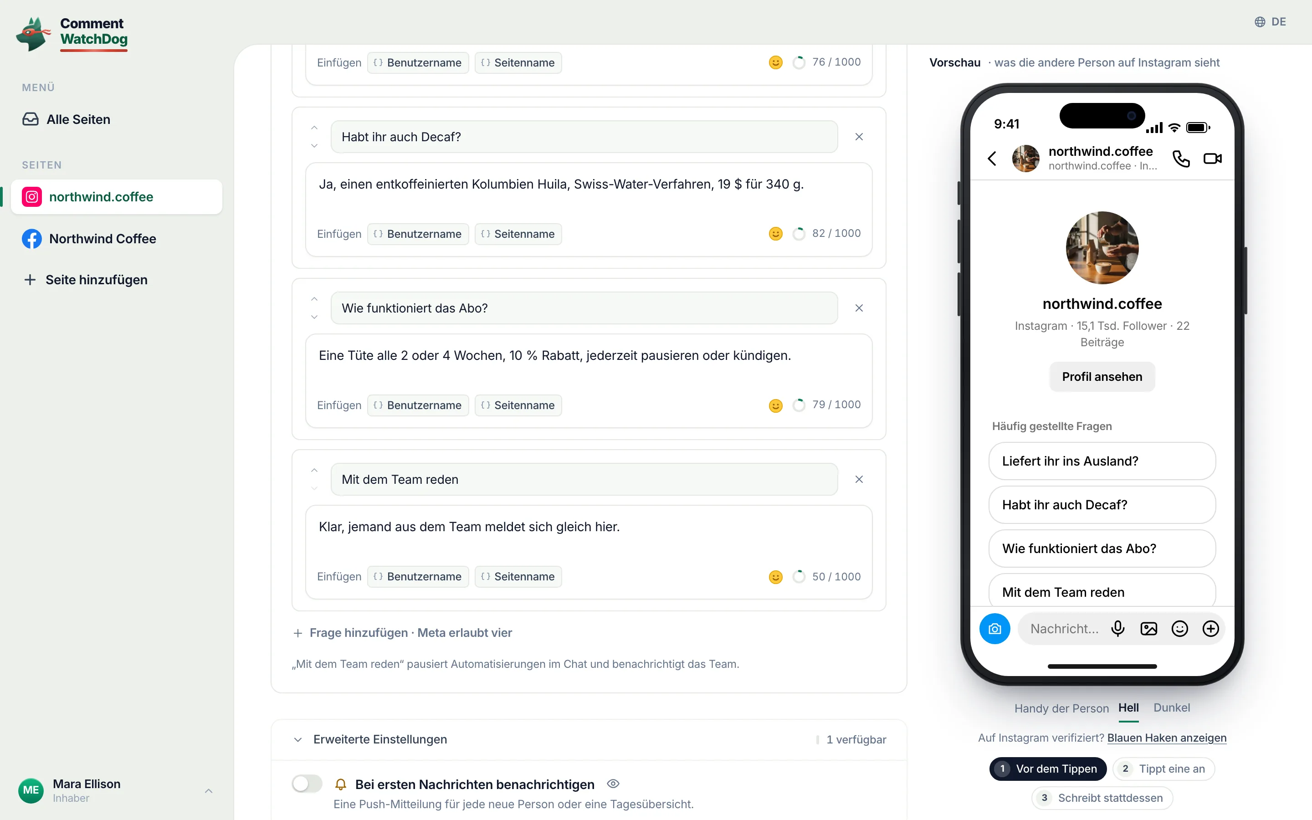Click 'Frage hinzufügen' link
This screenshot has width=1312, height=820.
402,633
